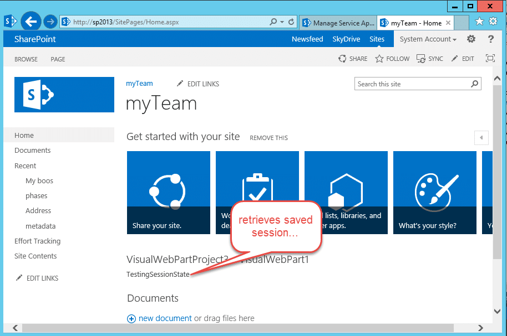Collapse the Get started tiles with arrow button
The height and width of the screenshot is (336, 507).
(481, 138)
